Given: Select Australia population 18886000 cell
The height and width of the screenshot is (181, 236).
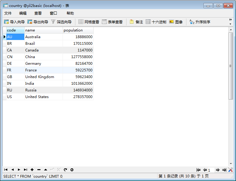Looking at the screenshot, I should click(x=78, y=37).
